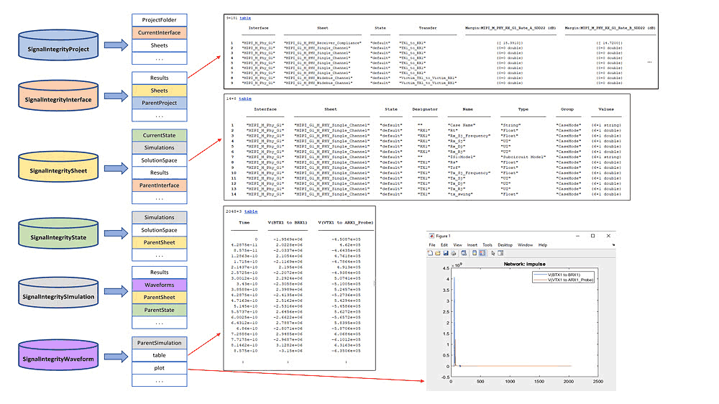Toggle the Insert Legend toolbar icon

click(x=482, y=253)
